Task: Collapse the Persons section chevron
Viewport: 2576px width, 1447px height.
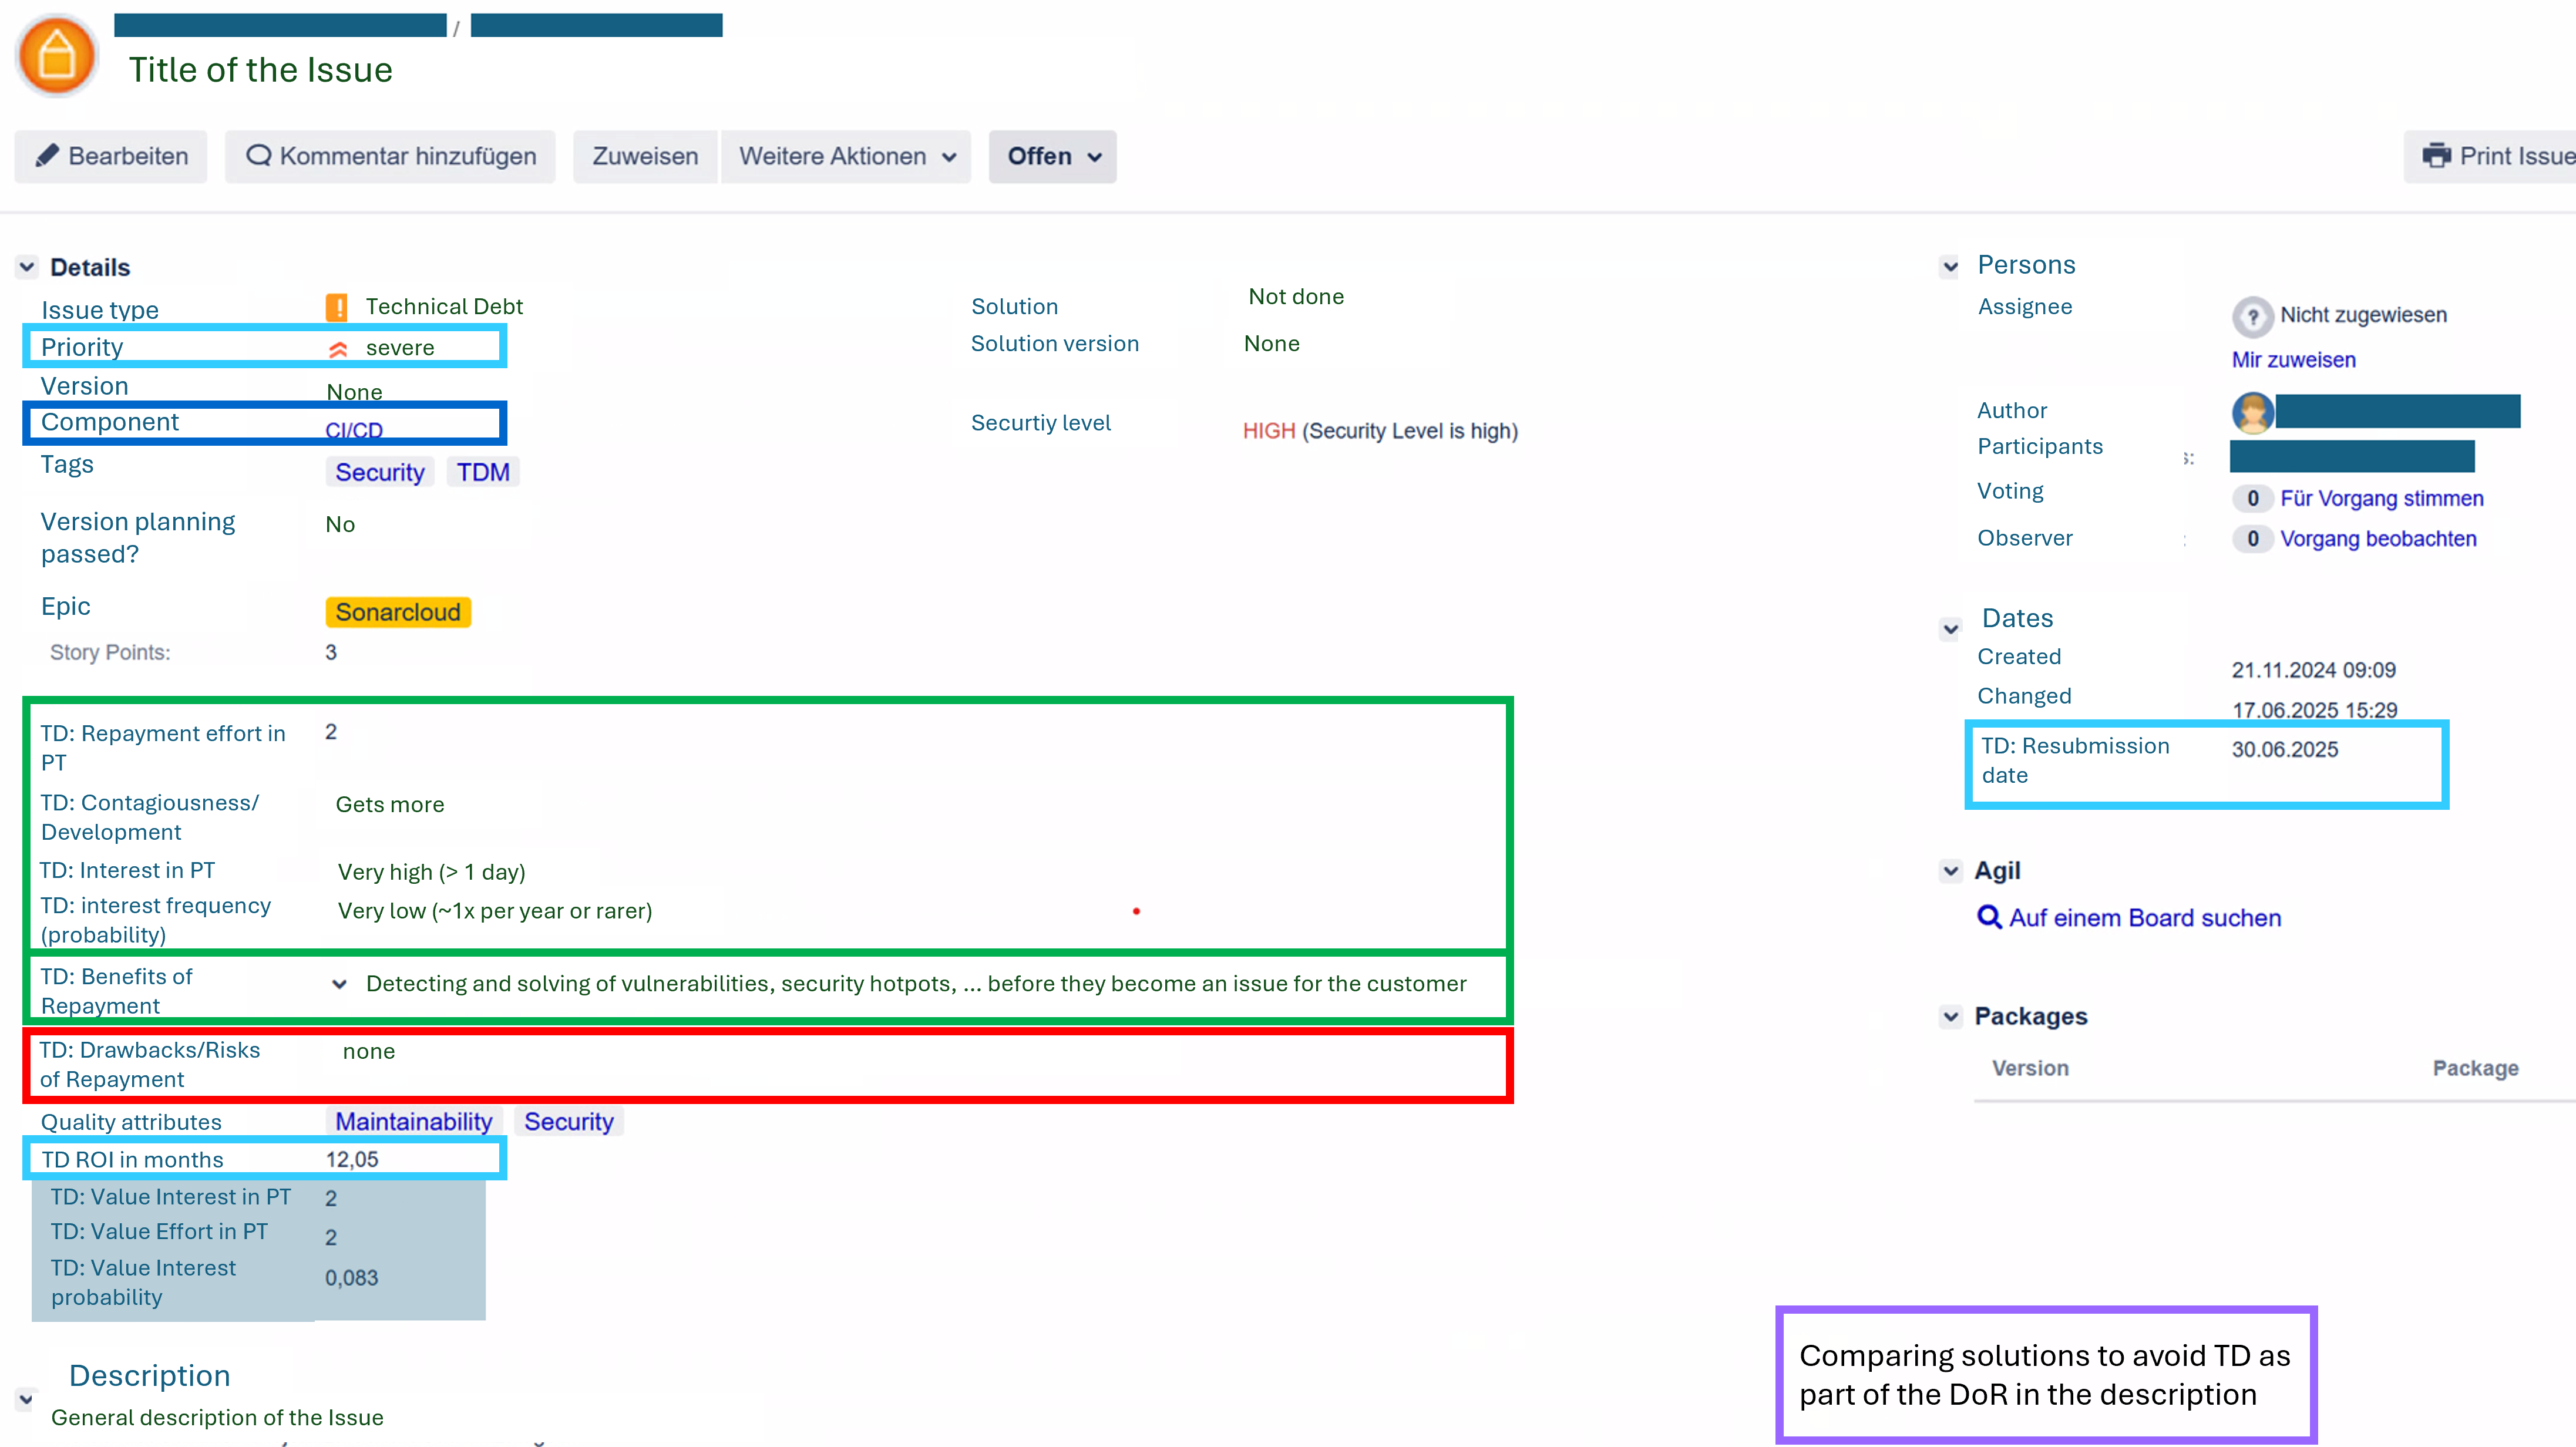Action: point(1950,266)
